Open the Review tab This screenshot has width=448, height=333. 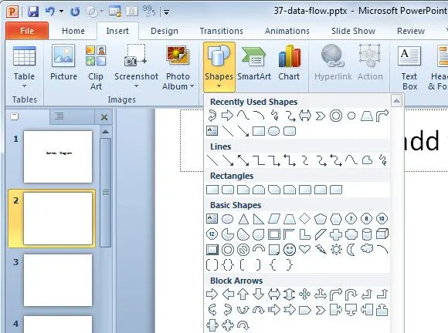(x=411, y=31)
